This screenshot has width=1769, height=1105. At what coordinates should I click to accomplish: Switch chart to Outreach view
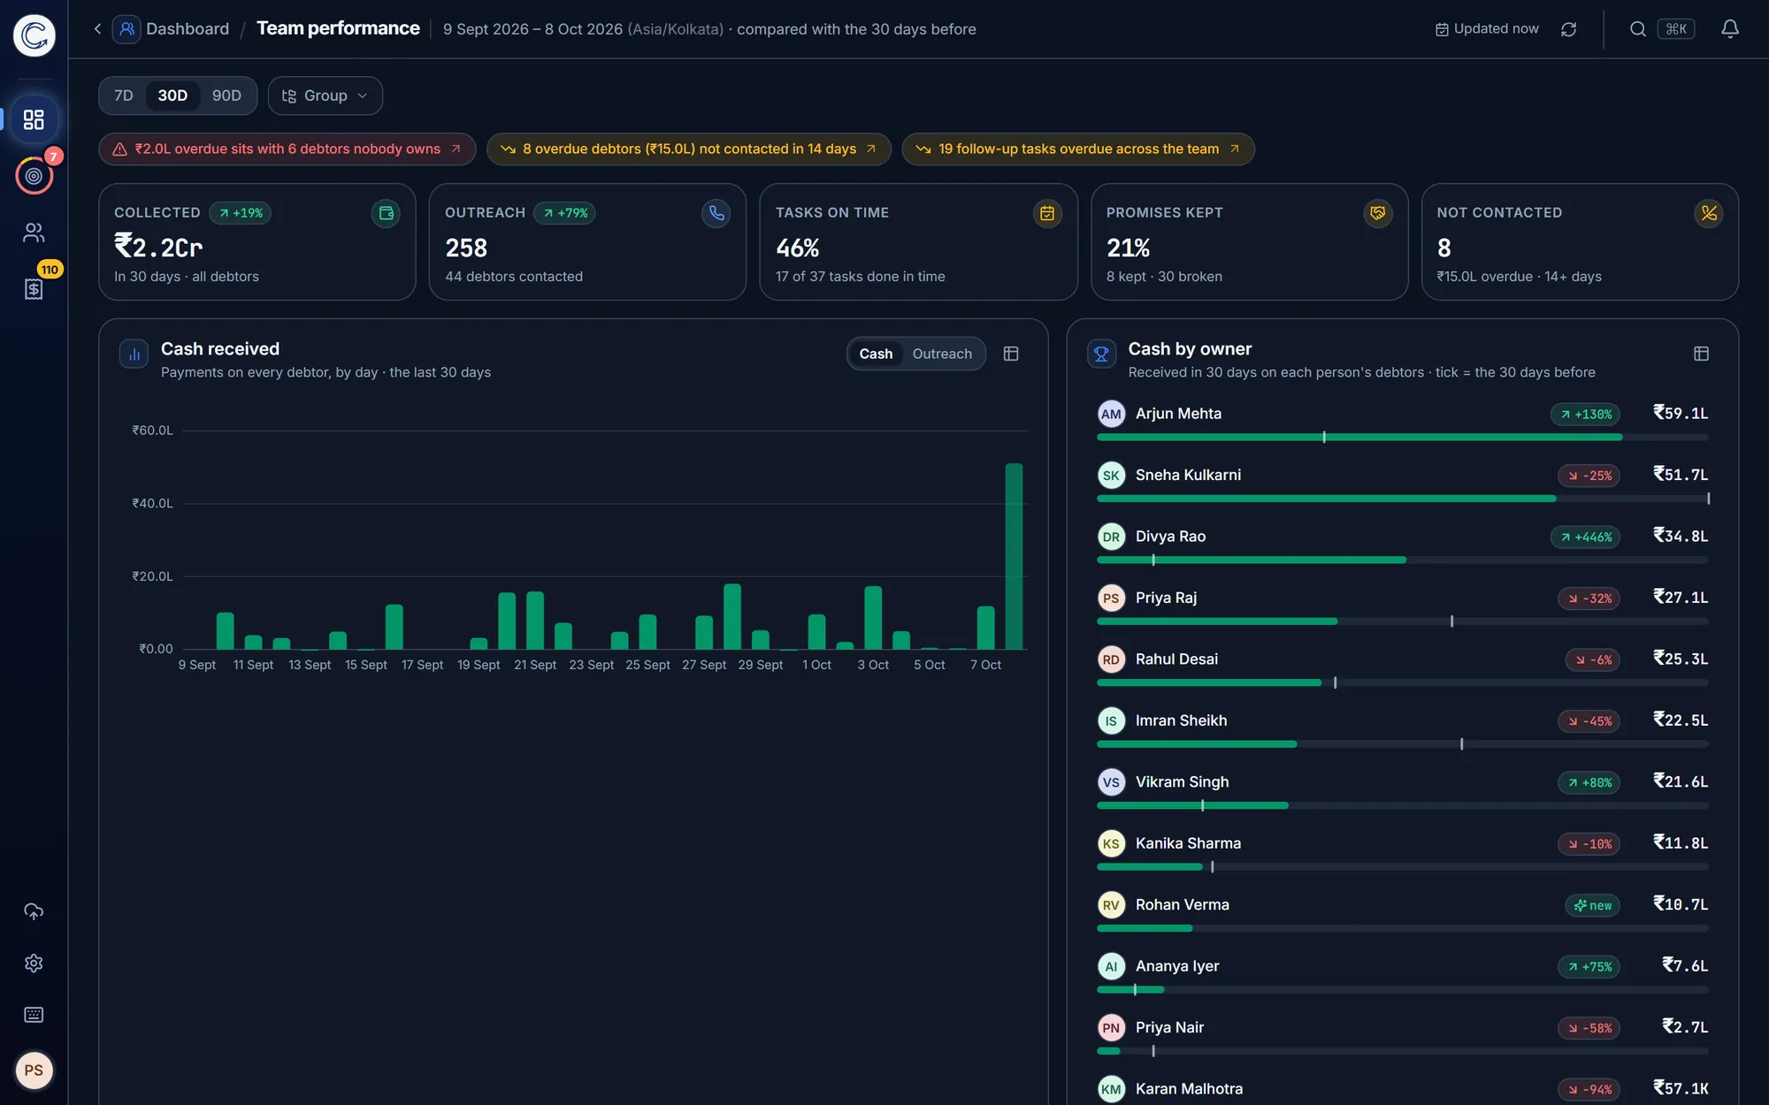click(x=942, y=354)
